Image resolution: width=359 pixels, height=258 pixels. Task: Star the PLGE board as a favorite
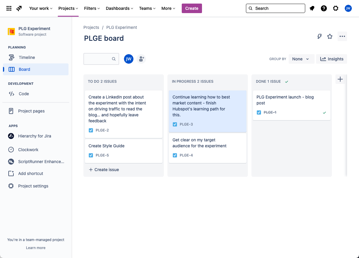330,36
